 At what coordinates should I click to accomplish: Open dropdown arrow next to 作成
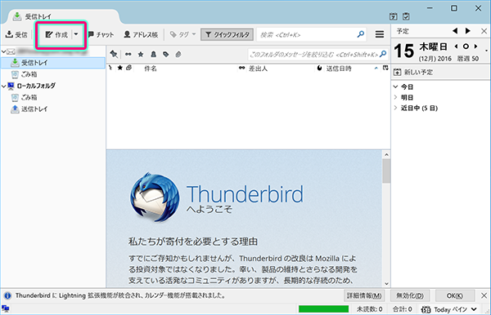(x=76, y=34)
